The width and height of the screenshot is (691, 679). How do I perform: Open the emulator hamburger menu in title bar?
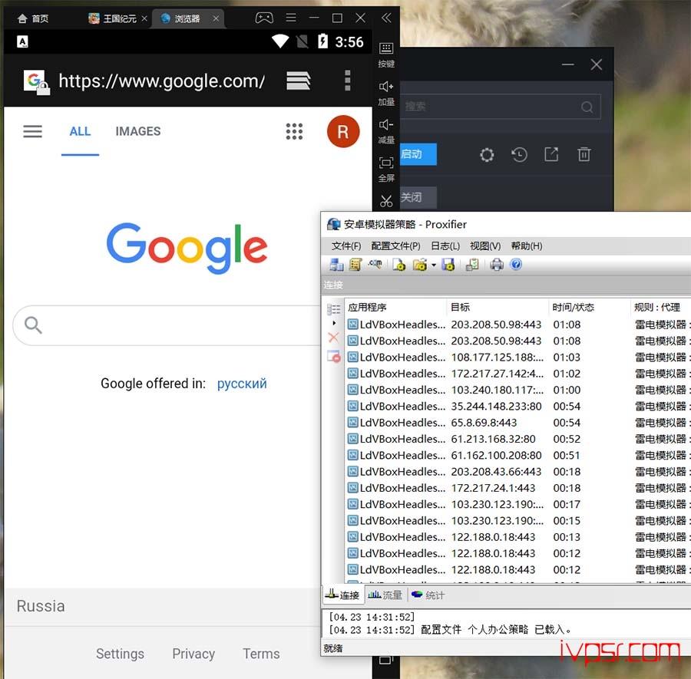tap(291, 18)
